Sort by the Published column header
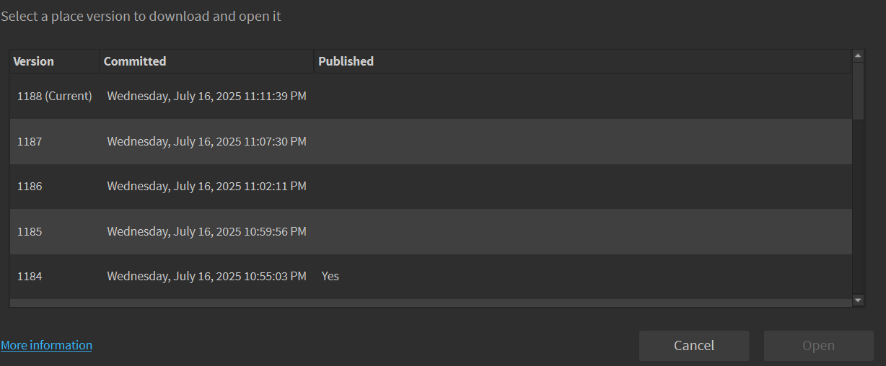Viewport: 886px width, 366px height. (x=346, y=61)
